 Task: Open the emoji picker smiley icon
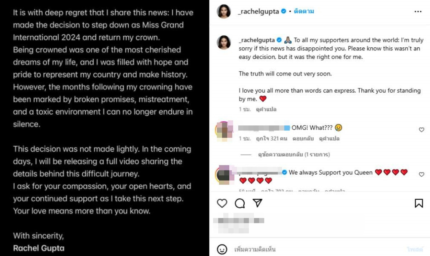(222, 249)
